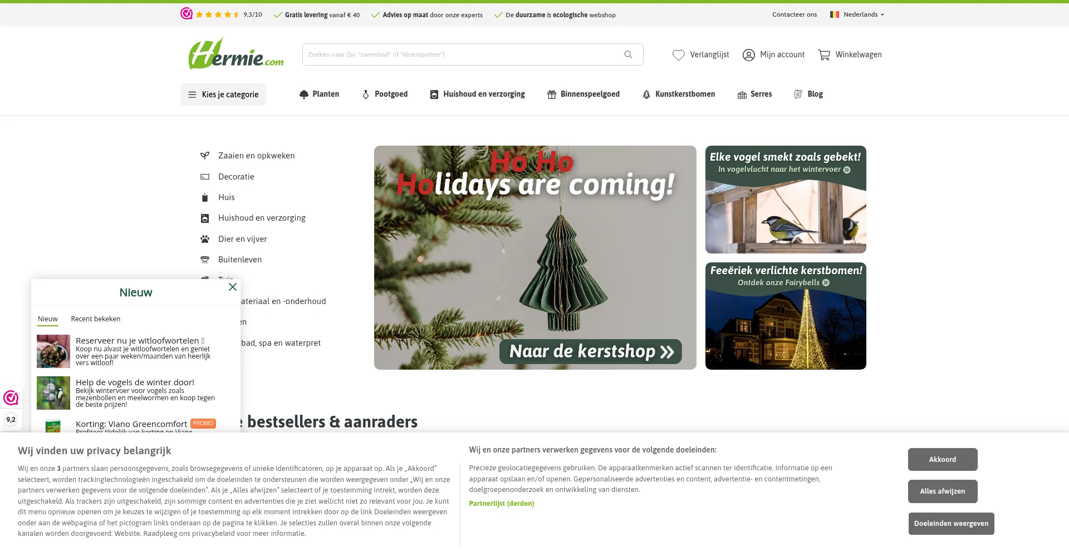This screenshot has height=552, width=1069.
Task: Click into the product search field
Action: pos(462,54)
